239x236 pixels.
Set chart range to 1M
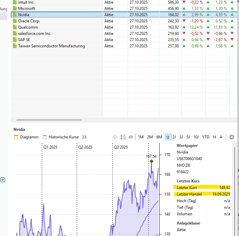coord(141,137)
